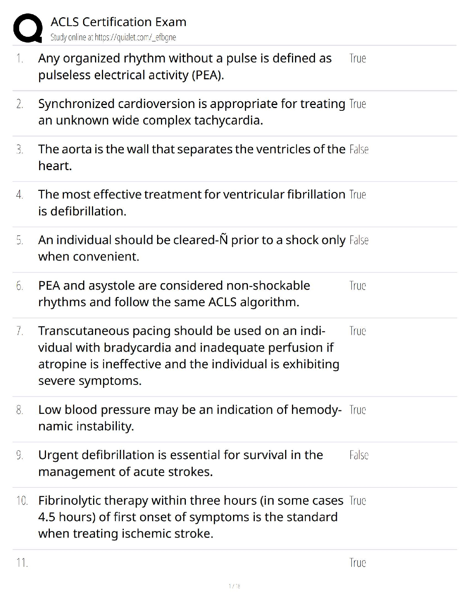The image size is (469, 607).
Task: Click the Quizlet Q logo icon
Action: tap(28, 28)
